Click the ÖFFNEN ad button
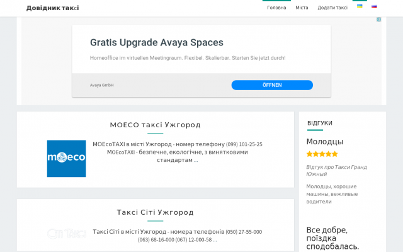The image size is (403, 252). coord(272,85)
